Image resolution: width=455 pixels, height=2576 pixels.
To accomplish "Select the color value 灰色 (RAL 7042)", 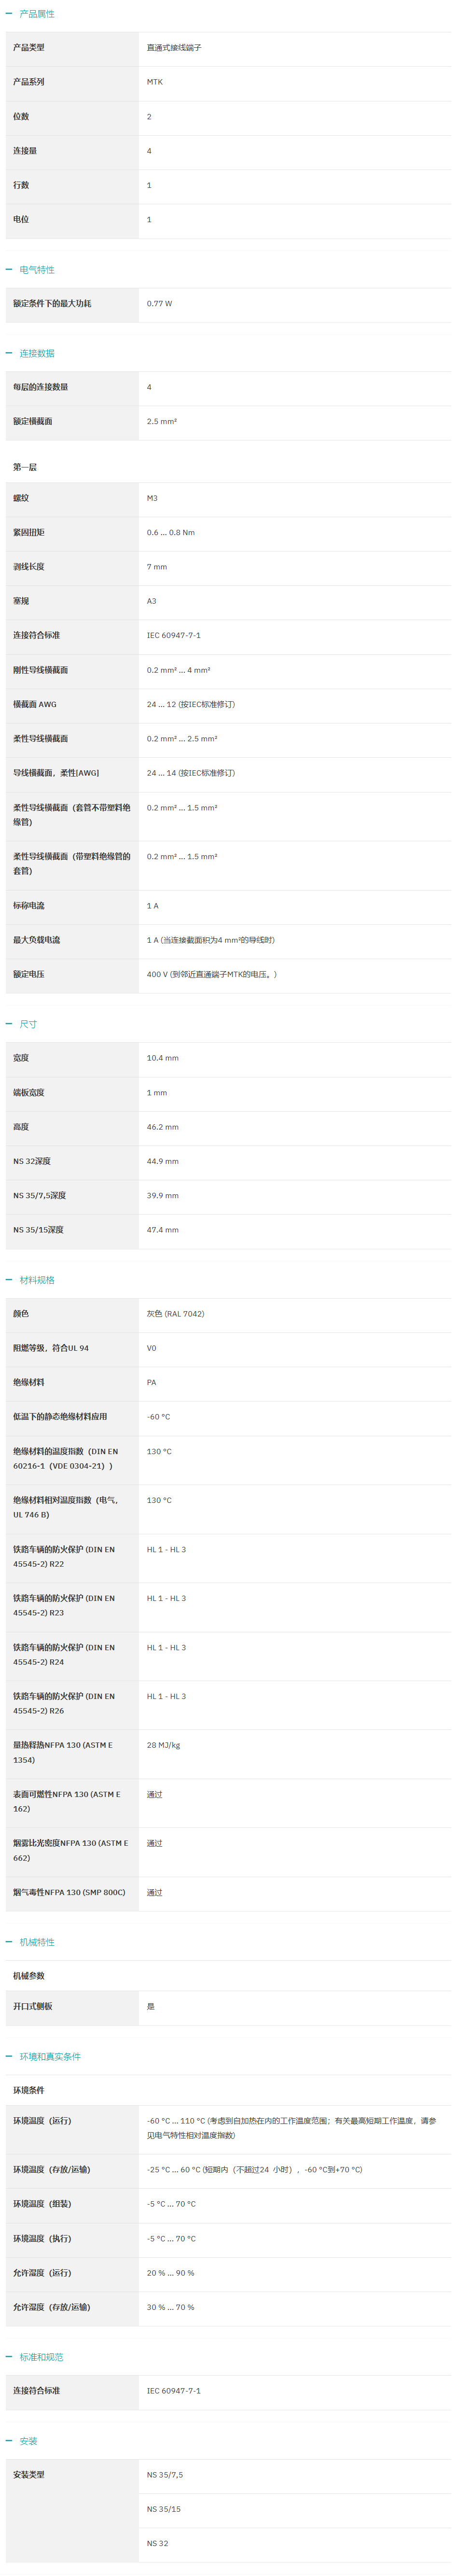I will [175, 1314].
